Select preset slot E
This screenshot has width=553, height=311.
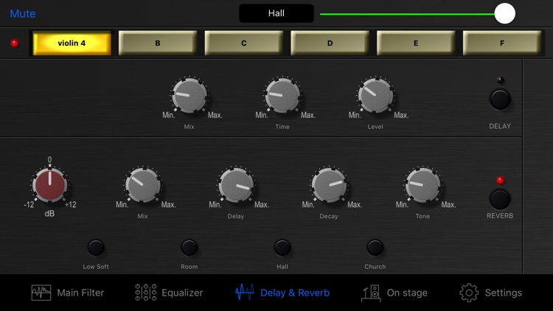coord(416,43)
